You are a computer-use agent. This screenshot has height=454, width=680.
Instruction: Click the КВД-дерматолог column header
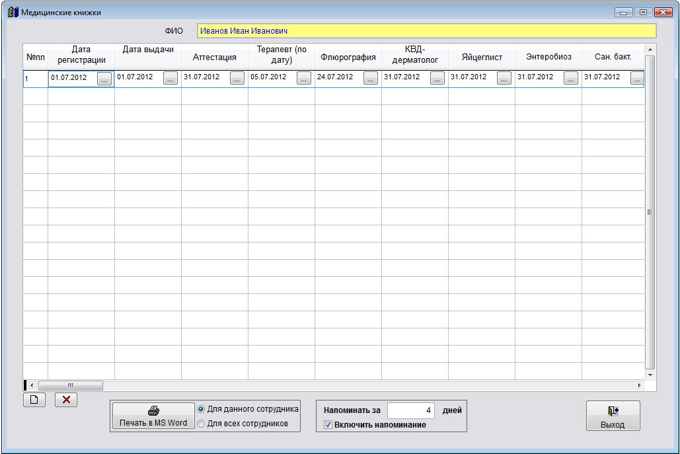coord(415,56)
